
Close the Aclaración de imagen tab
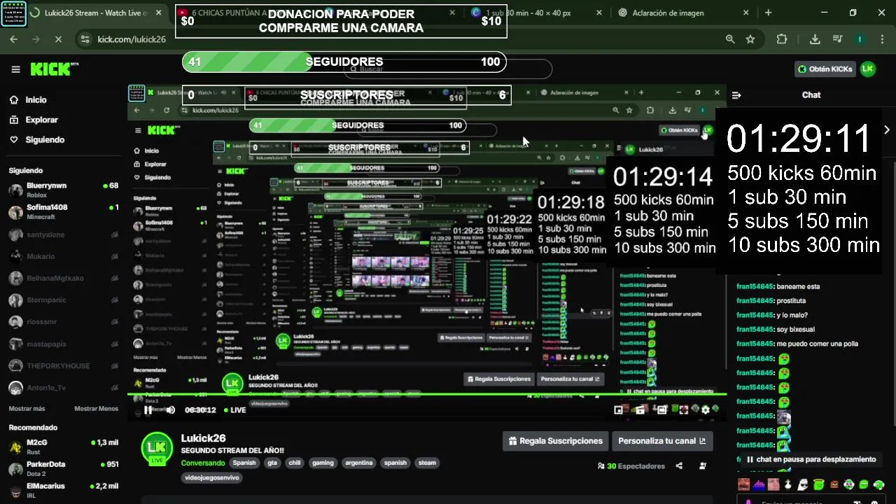click(x=747, y=13)
